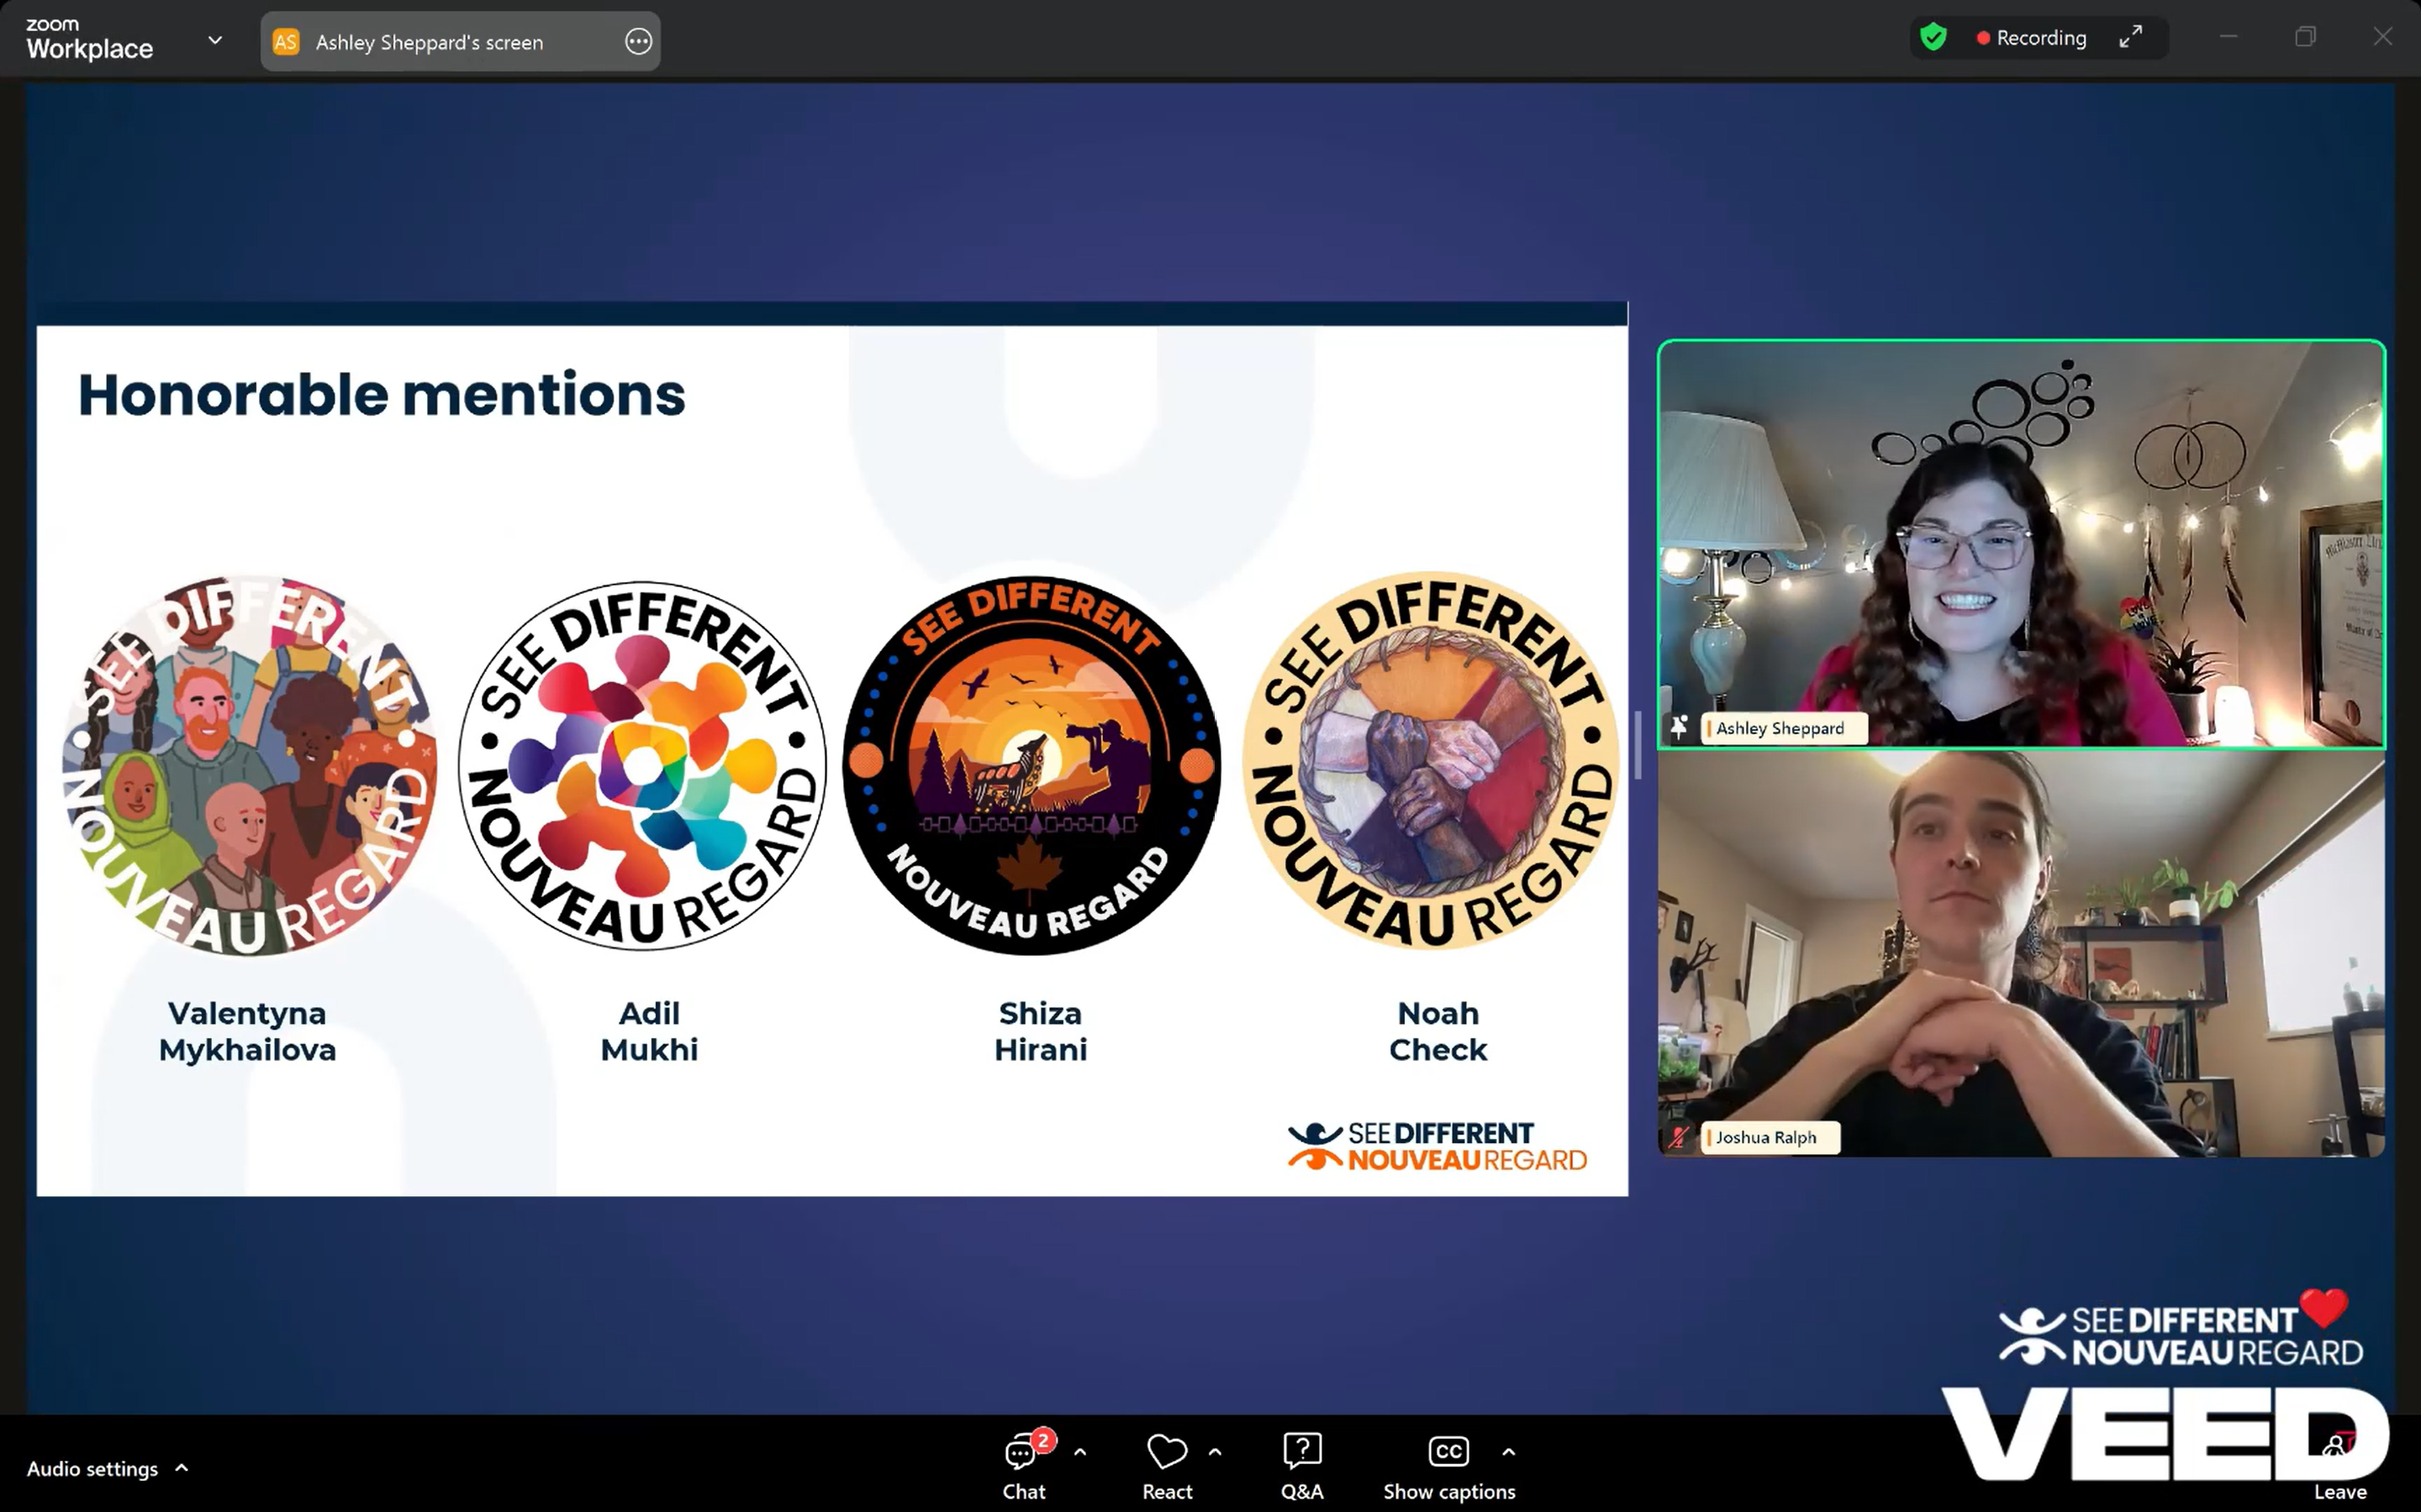Select Ashley Sheppard's screen tab
Viewport: 2421px width, 1512px height.
[x=430, y=42]
